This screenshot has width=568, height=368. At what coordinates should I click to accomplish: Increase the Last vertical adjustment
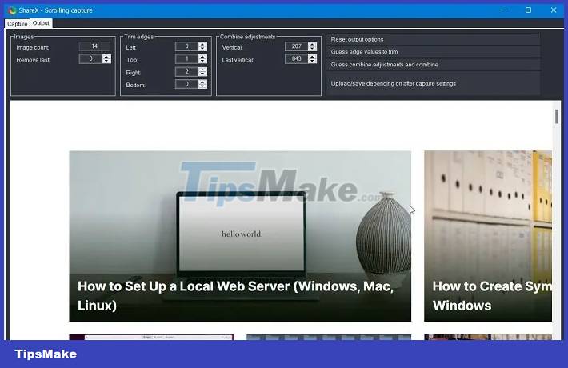coord(312,57)
